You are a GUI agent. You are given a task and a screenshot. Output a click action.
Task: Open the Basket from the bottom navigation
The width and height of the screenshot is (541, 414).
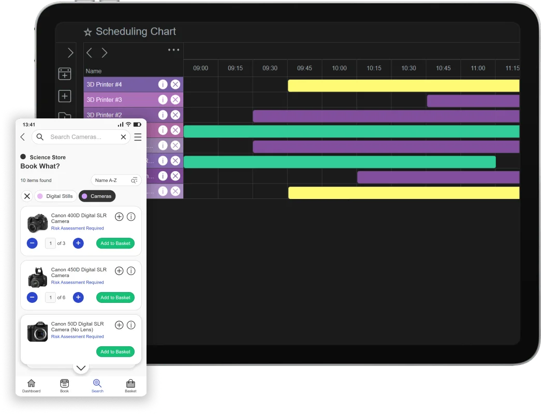pyautogui.click(x=130, y=385)
